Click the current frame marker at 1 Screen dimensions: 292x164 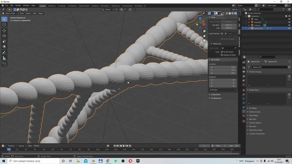pos(9,149)
